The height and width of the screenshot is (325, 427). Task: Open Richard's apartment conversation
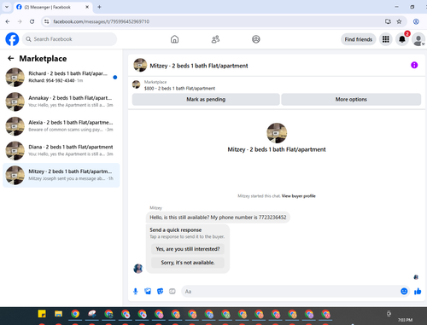coord(61,77)
